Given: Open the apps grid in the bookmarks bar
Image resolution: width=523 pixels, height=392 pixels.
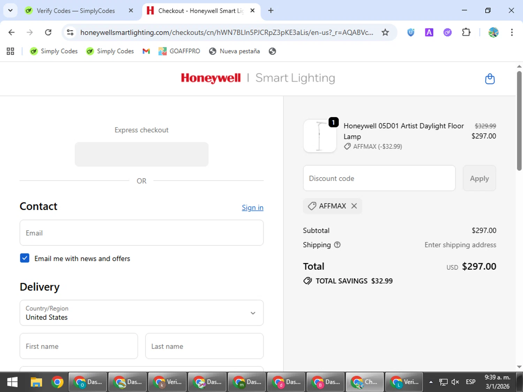Looking at the screenshot, I should coord(10,51).
